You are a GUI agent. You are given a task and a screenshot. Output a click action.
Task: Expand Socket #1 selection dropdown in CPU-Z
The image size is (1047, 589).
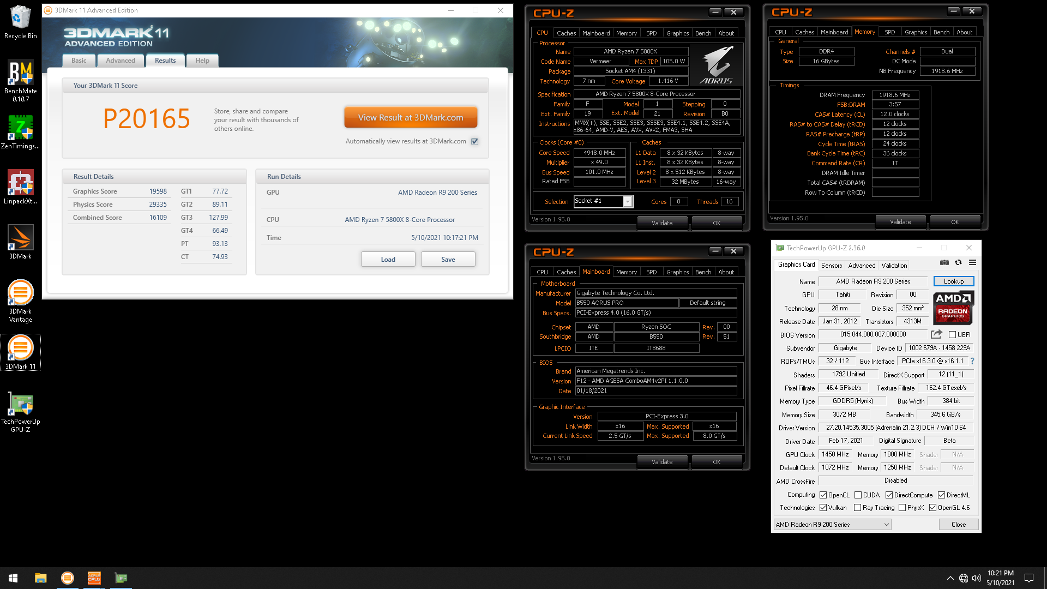click(628, 202)
